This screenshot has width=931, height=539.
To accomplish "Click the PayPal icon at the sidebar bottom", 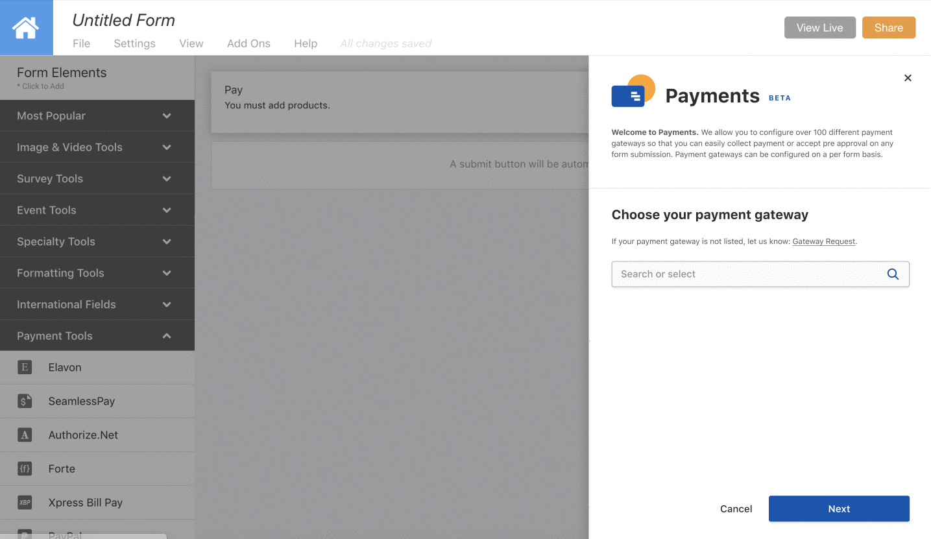I will (x=25, y=533).
